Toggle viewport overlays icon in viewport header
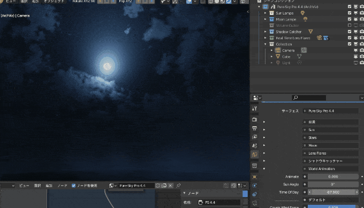Screen dimensions: 364x208 coord(189,2)
